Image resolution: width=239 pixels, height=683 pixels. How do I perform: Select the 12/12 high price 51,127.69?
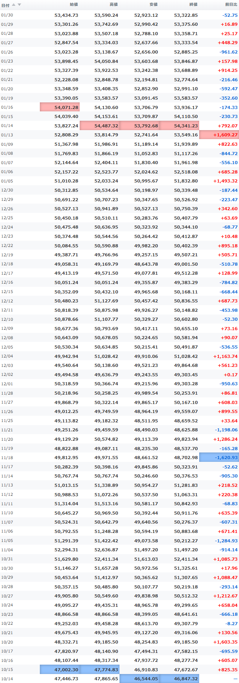[x=106, y=301]
